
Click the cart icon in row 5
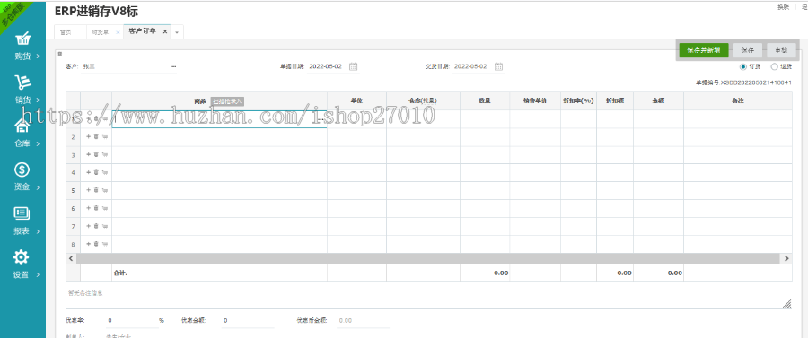click(x=105, y=190)
